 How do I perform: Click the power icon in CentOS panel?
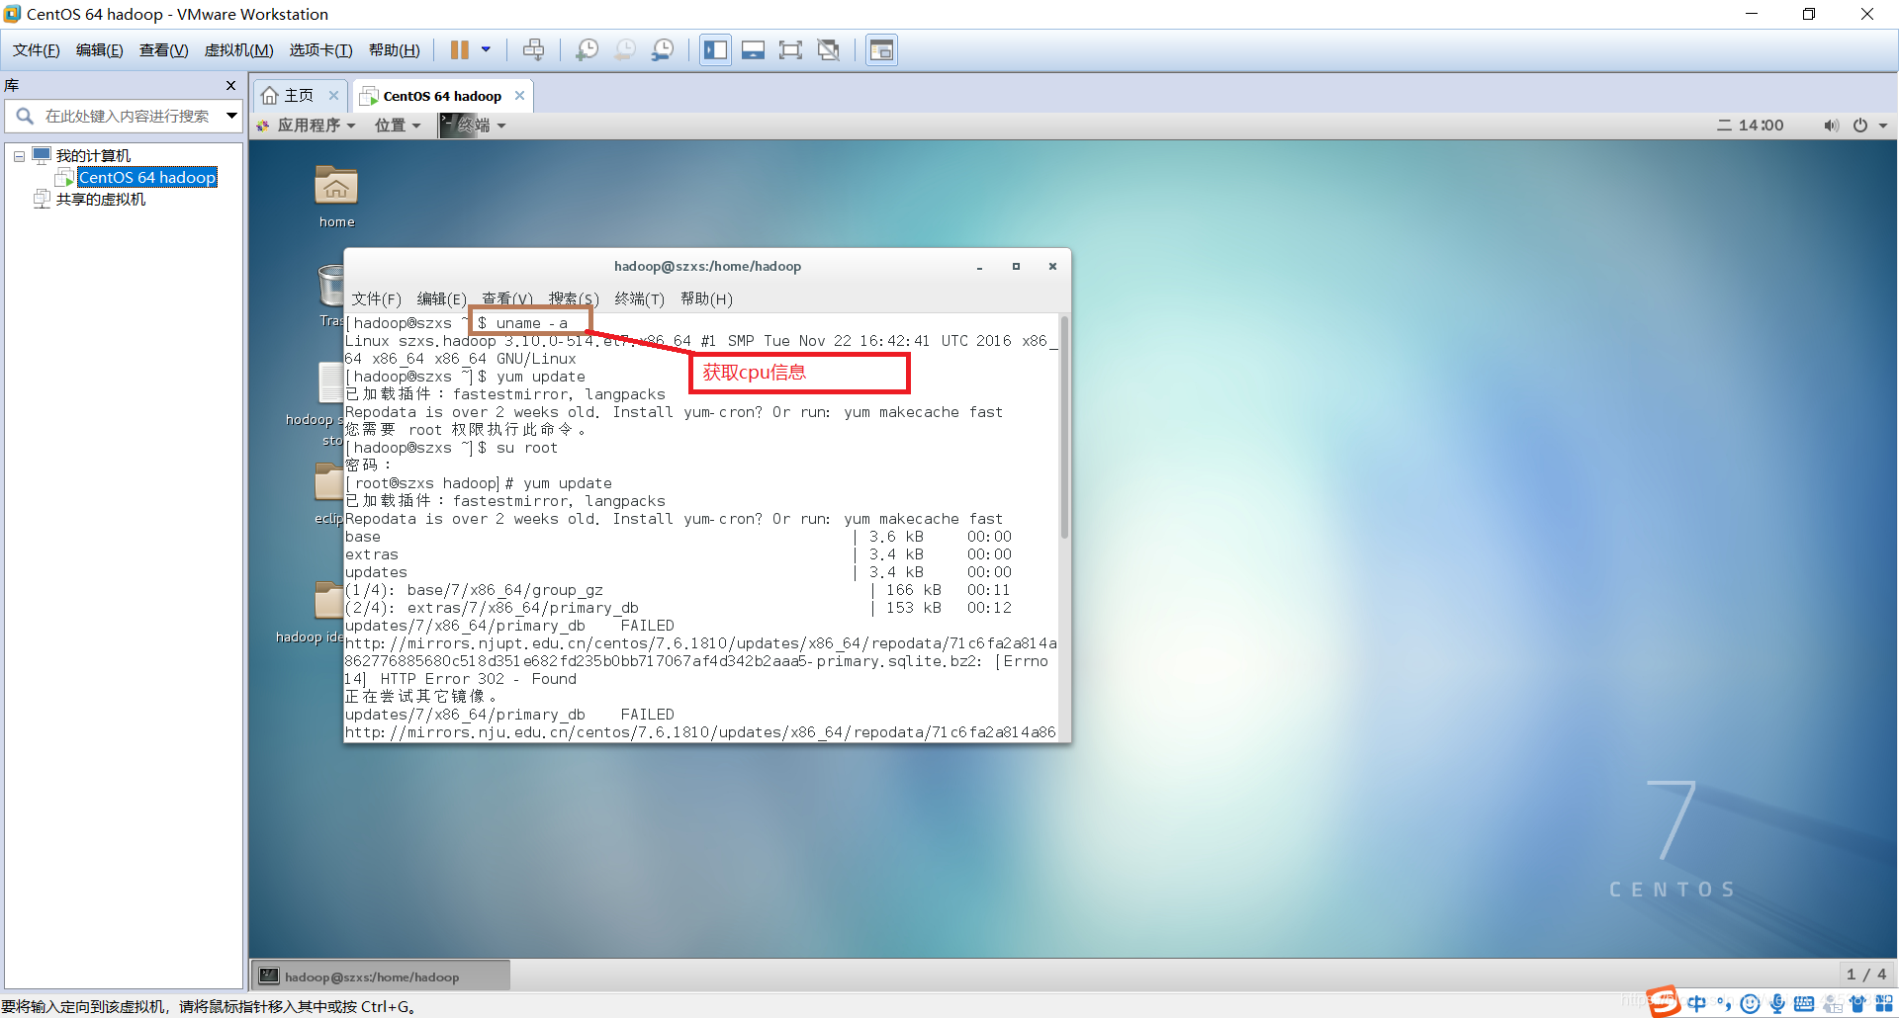click(1860, 126)
